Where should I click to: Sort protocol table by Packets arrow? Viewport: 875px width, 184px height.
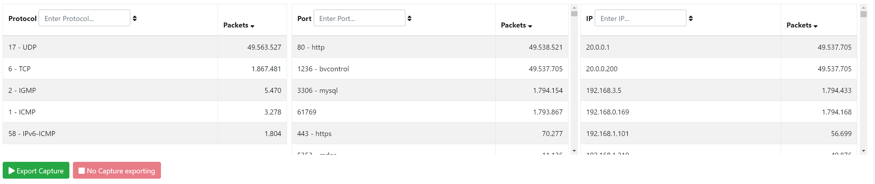252,26
